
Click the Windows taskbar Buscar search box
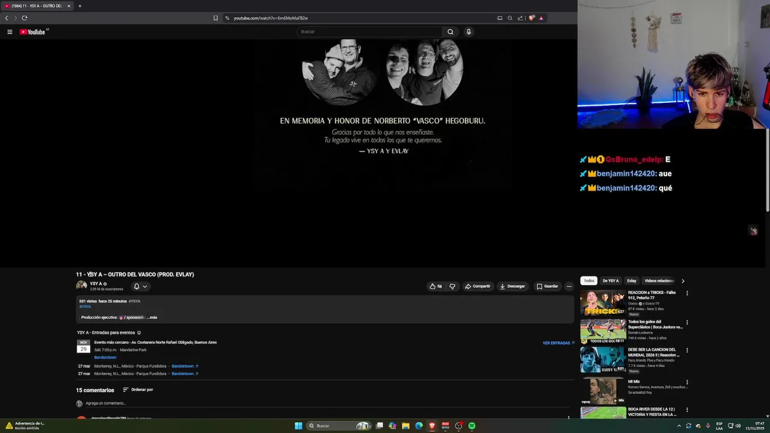coord(340,426)
